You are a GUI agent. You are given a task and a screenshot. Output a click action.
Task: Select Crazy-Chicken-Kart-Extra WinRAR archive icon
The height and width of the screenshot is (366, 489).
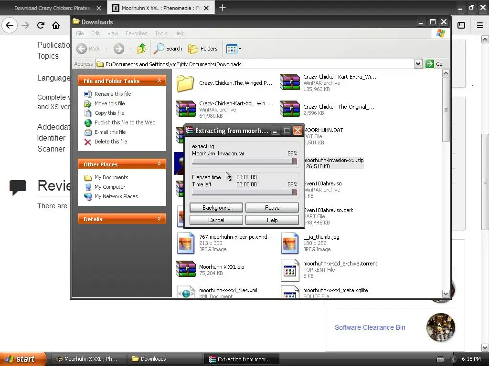coord(290,83)
